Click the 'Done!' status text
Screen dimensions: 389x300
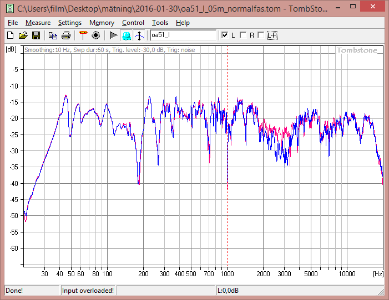[14, 291]
